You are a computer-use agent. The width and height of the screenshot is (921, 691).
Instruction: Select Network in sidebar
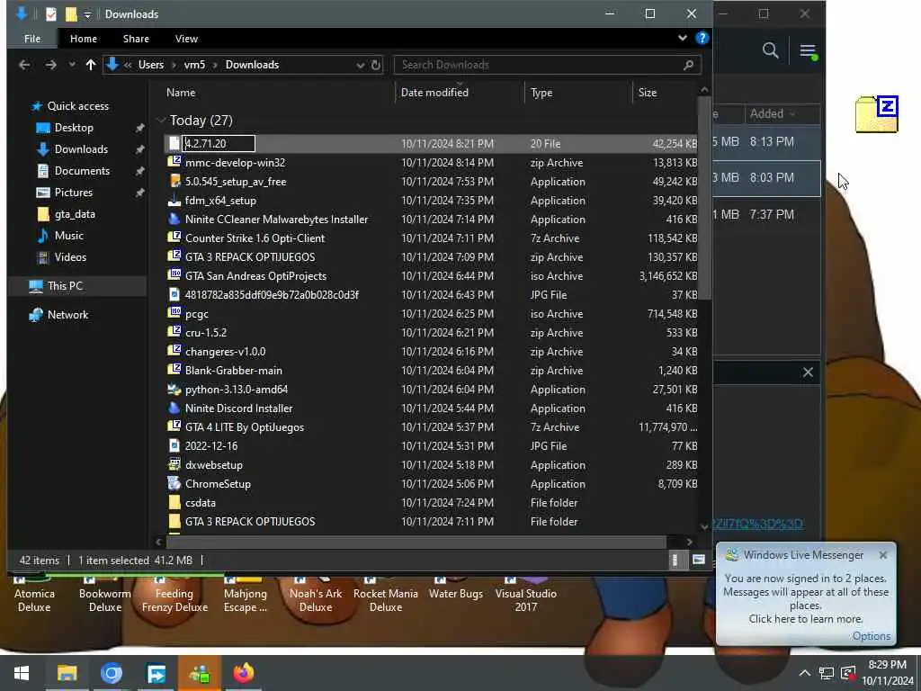pyautogui.click(x=67, y=315)
